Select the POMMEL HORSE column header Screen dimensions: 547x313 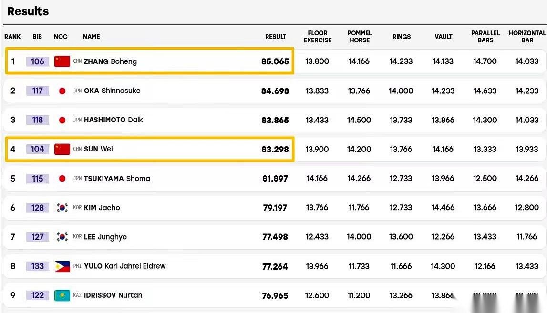(359, 37)
